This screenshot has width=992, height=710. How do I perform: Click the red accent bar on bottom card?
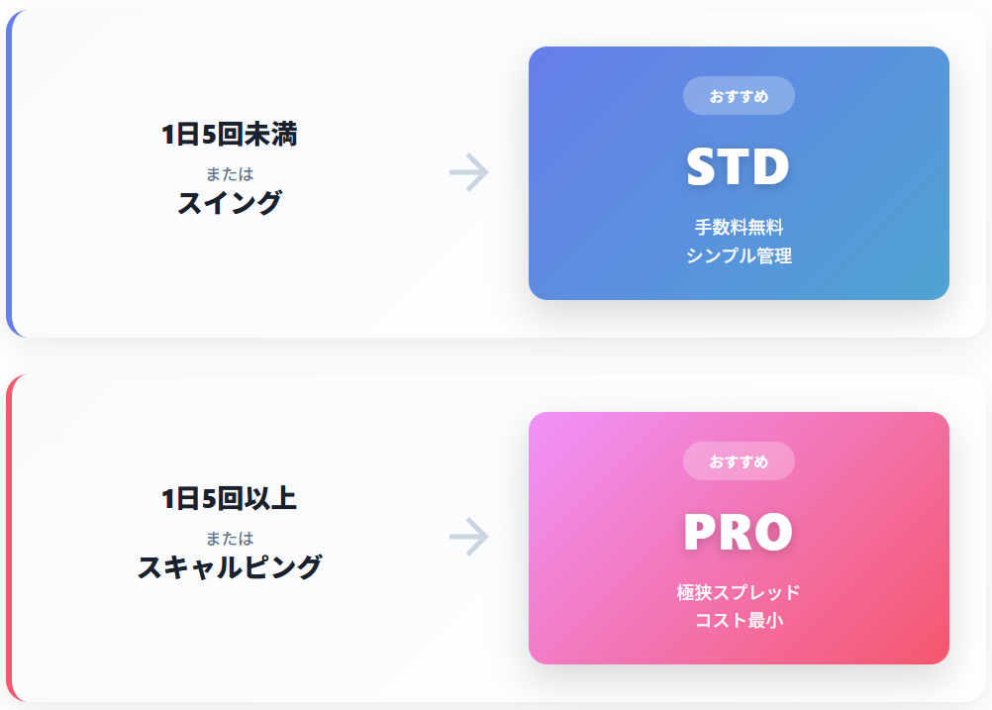9,538
